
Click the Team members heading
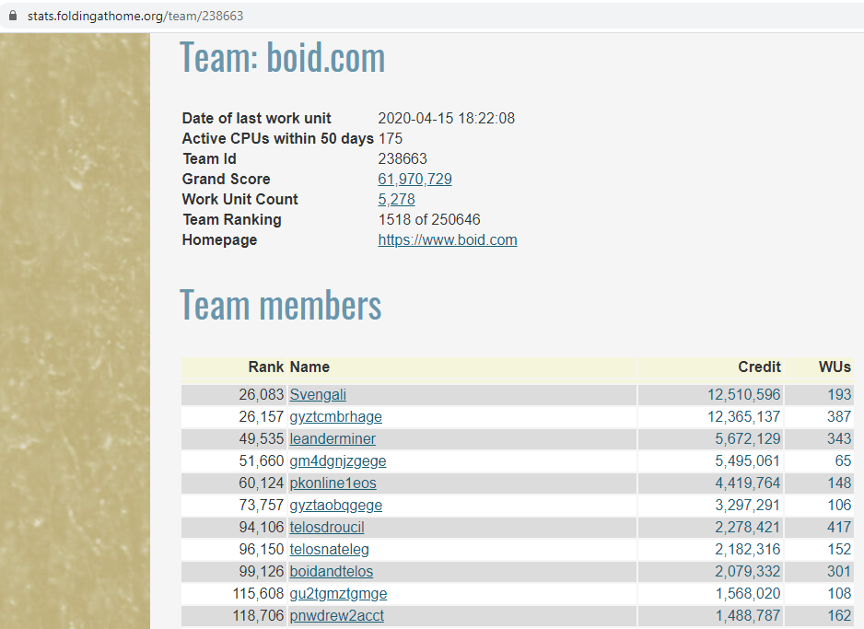pyautogui.click(x=280, y=305)
